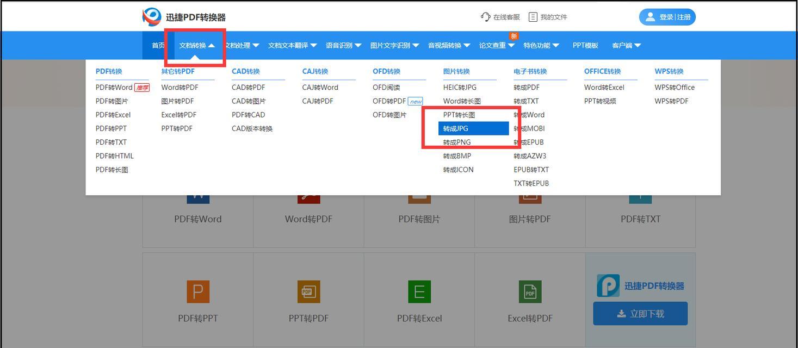Click the 登录|注册 button
This screenshot has height=348, width=798.
tap(667, 17)
